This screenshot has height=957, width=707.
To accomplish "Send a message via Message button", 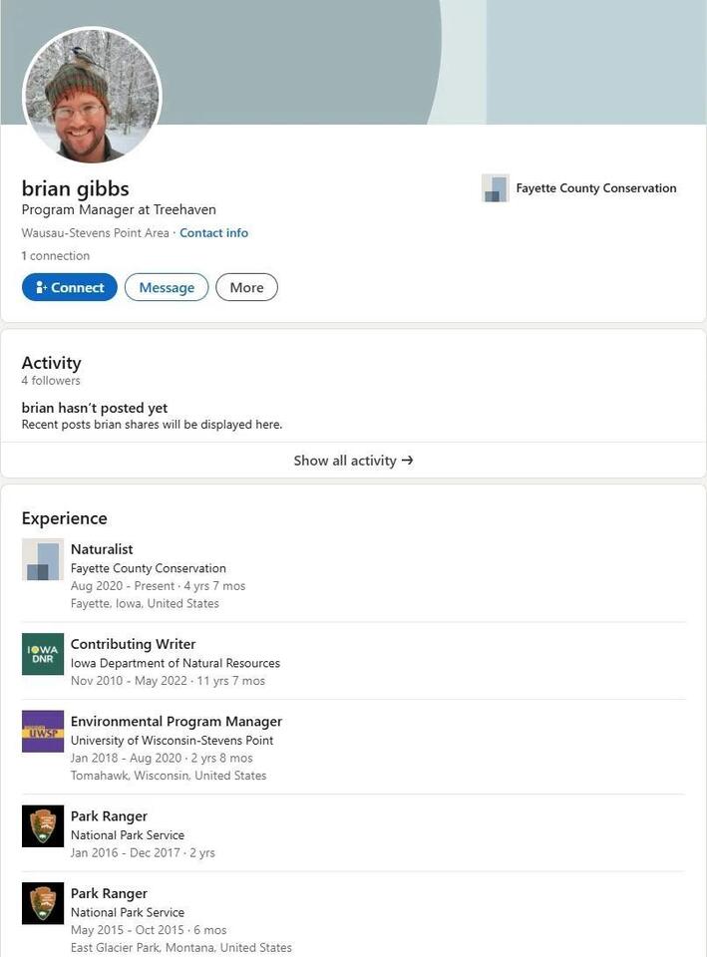I will 167,287.
